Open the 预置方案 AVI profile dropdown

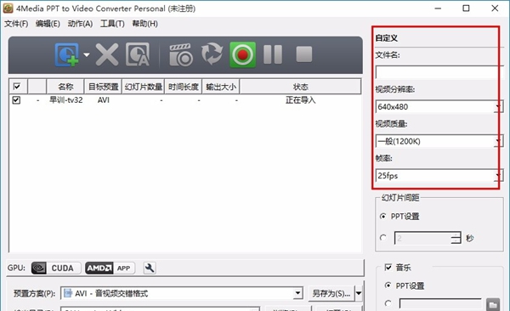(182, 293)
